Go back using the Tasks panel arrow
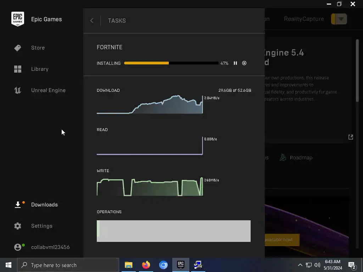Viewport: 363px width, 272px height. click(x=92, y=21)
